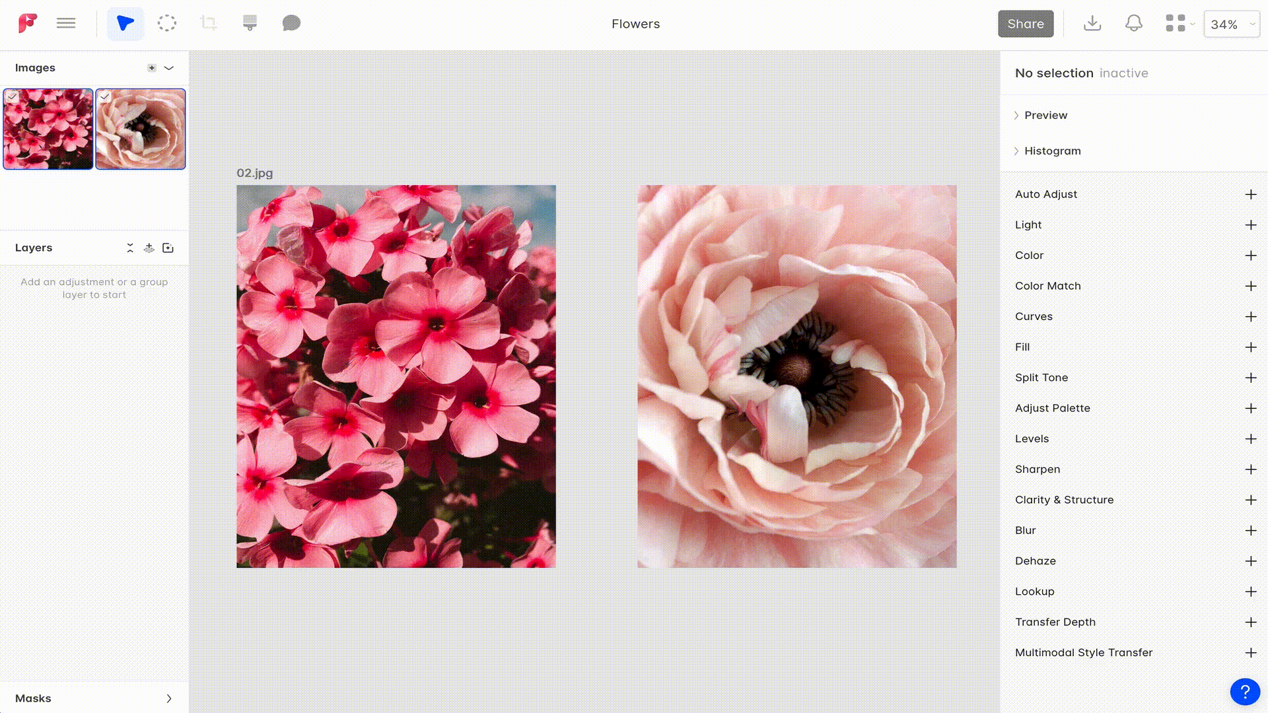Add Light adjustment plus icon
Image resolution: width=1268 pixels, height=713 pixels.
tap(1251, 225)
